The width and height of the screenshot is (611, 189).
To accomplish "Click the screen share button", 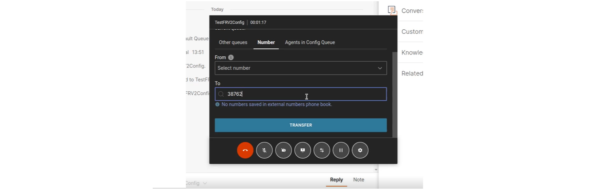I will tap(303, 150).
